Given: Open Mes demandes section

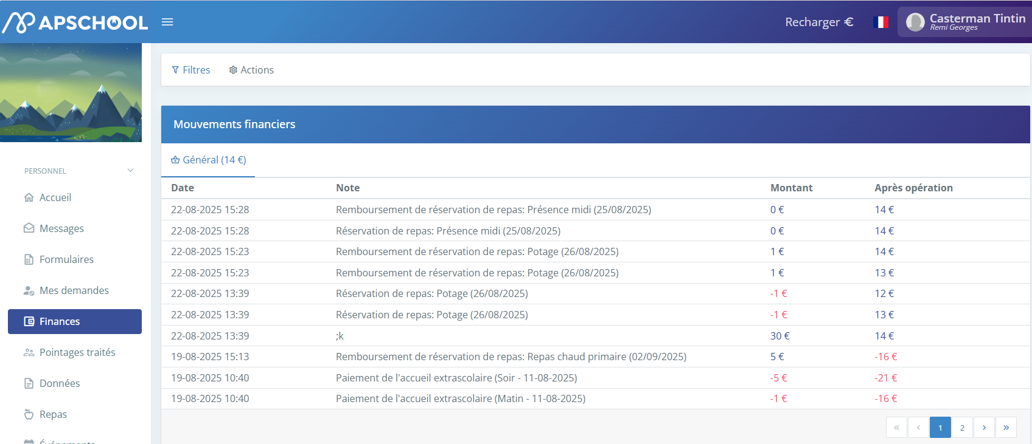Looking at the screenshot, I should 74,290.
